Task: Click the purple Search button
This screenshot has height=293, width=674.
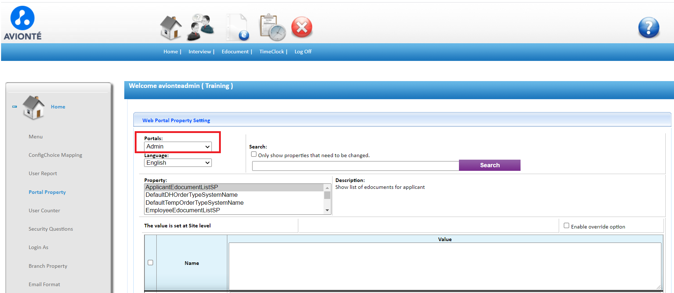Action: (x=490, y=165)
